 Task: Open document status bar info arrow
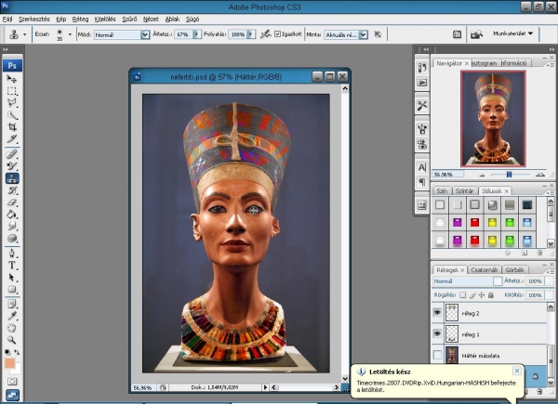point(265,387)
